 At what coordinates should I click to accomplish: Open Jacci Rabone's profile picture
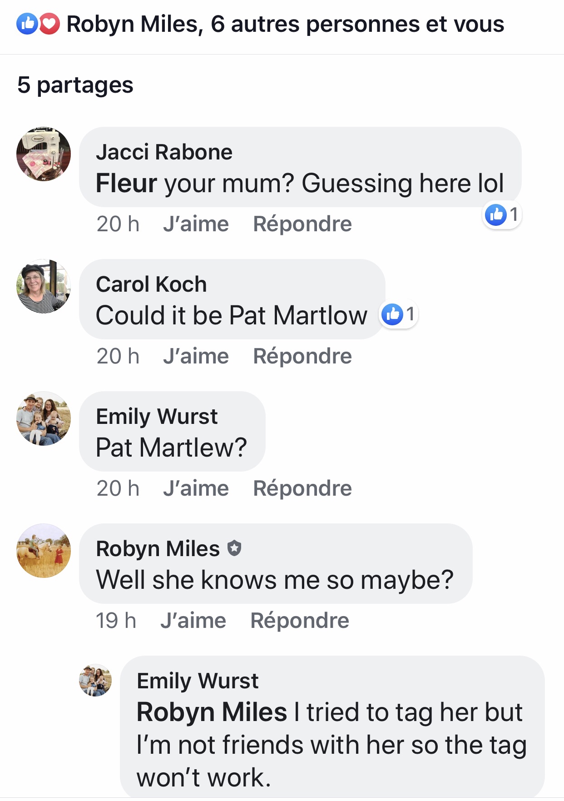[x=44, y=154]
